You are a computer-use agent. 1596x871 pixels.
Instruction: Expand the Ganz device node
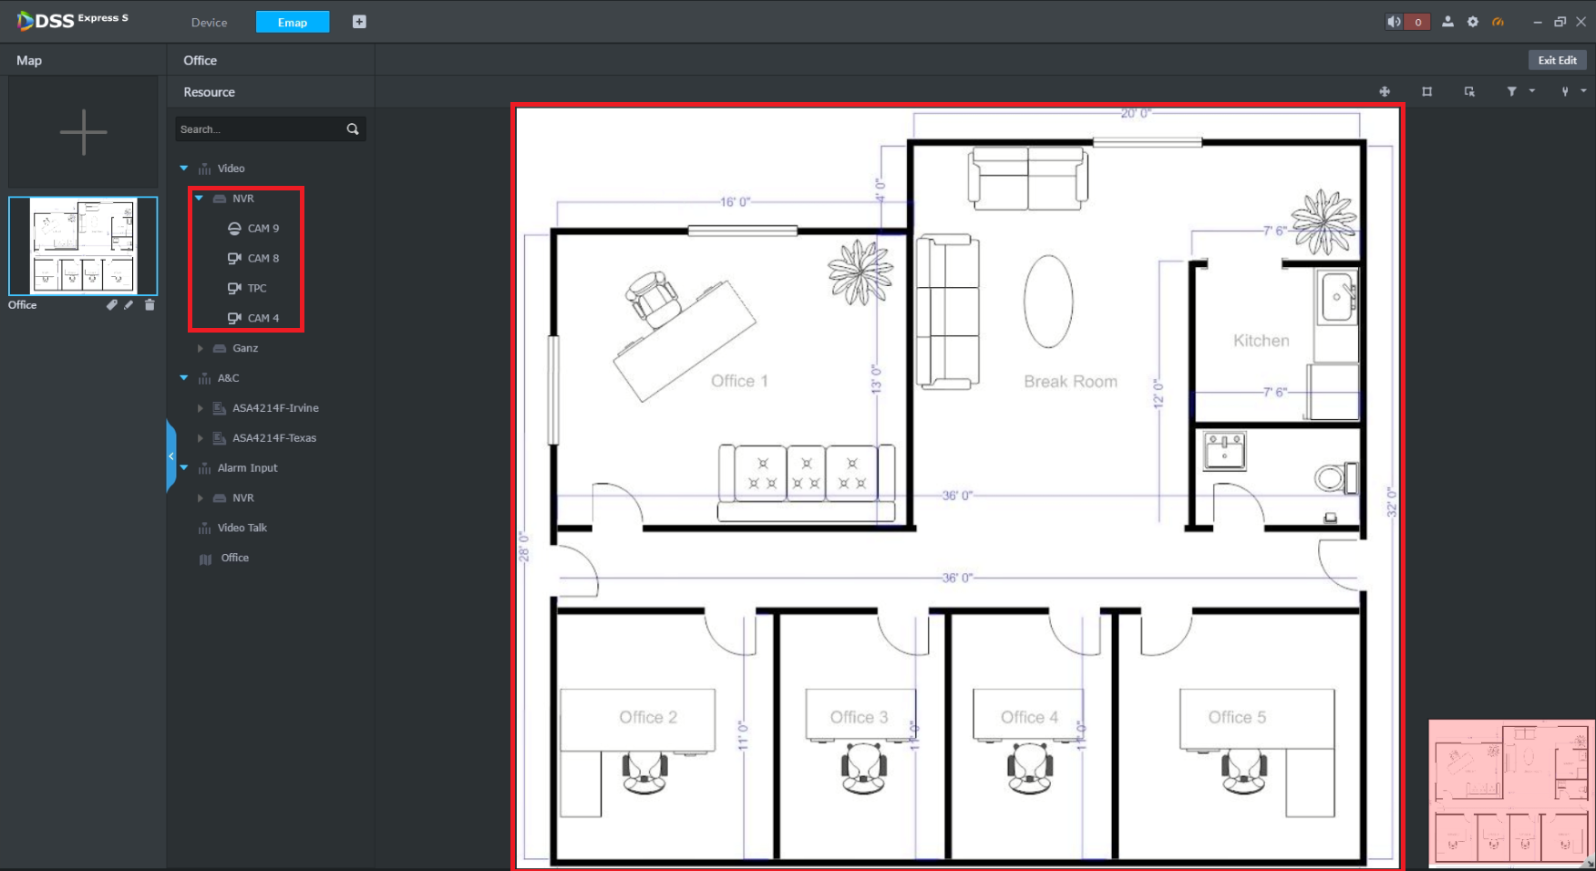[x=201, y=348]
